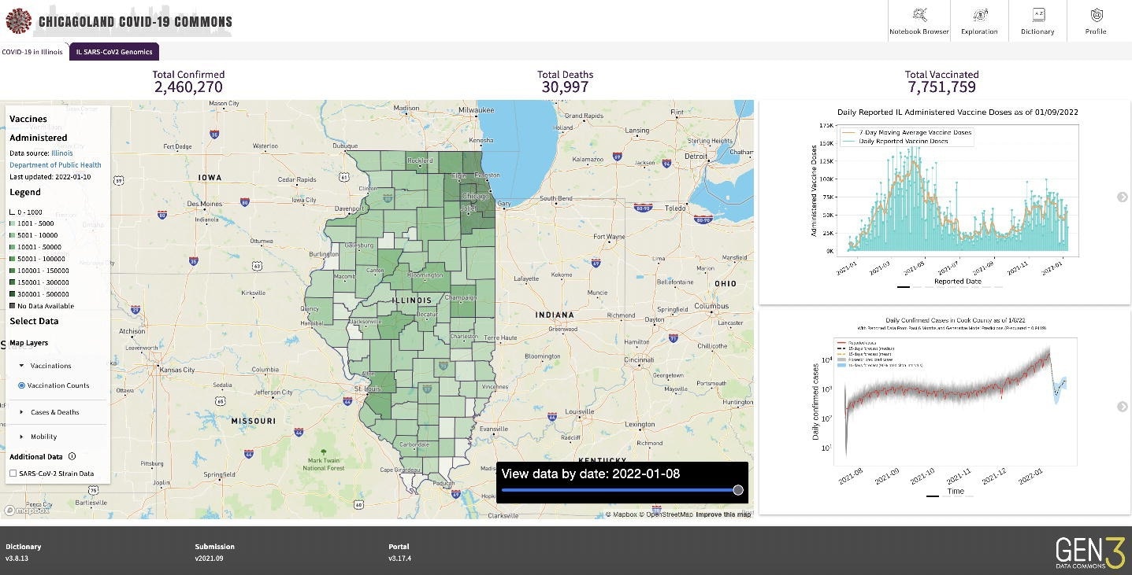Click the right arrow beside the Cook County chart
Viewport: 1132px width, 575px height.
point(1122,407)
